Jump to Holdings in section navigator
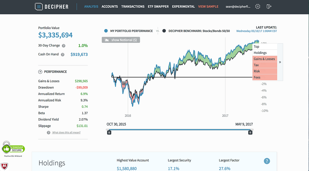This screenshot has width=309, height=171. (x=265, y=53)
